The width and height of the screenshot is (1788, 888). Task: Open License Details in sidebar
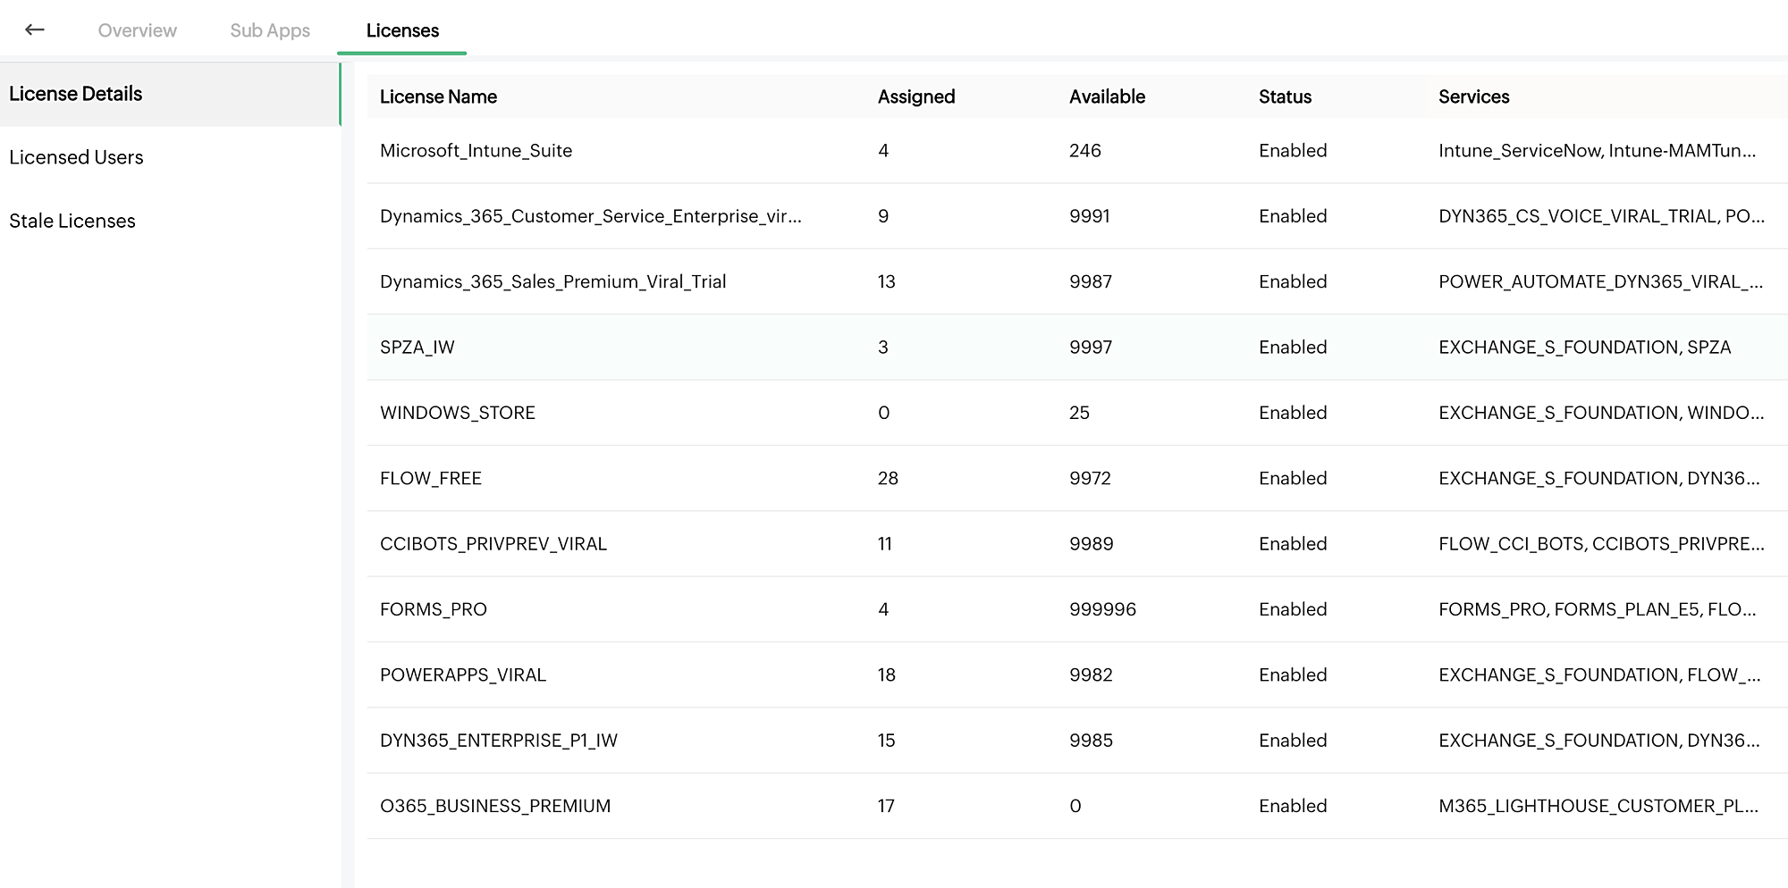point(76,94)
